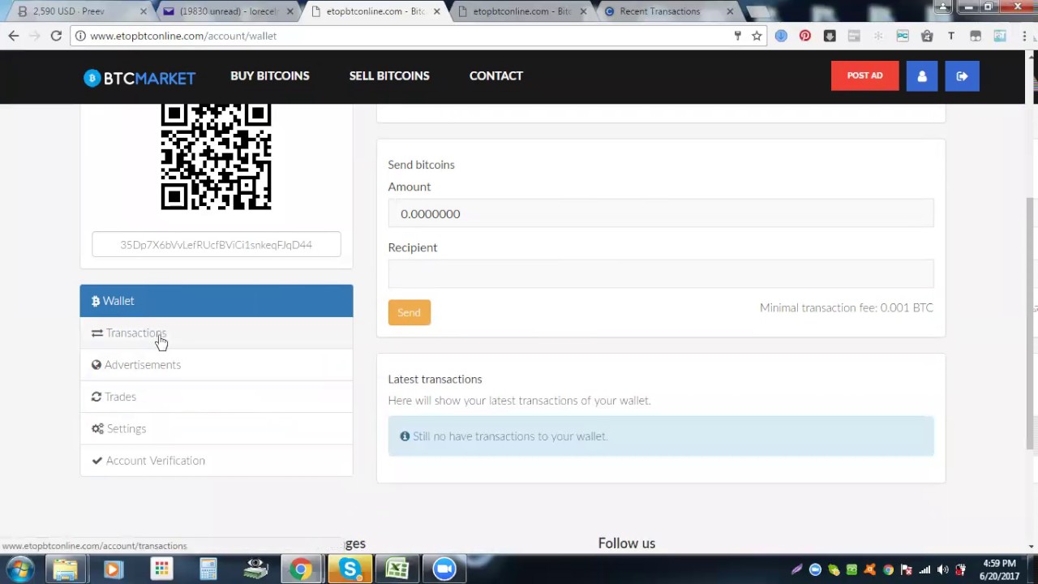Open Skype from taskbar
This screenshot has width=1038, height=584.
pyautogui.click(x=350, y=569)
